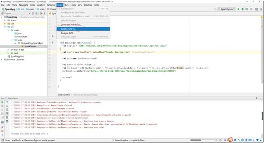Image resolution: width=264 pixels, height=143 pixels.
Task: Open Project panel gear settings
Action: tap(41, 13)
